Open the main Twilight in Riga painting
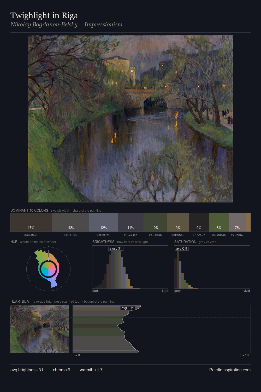 [130, 119]
